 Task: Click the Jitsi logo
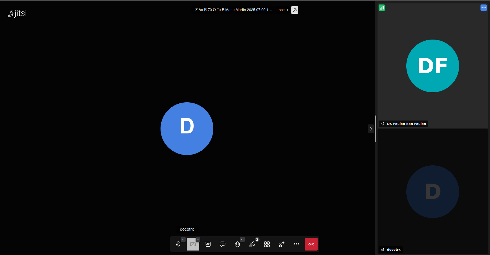[x=17, y=13]
